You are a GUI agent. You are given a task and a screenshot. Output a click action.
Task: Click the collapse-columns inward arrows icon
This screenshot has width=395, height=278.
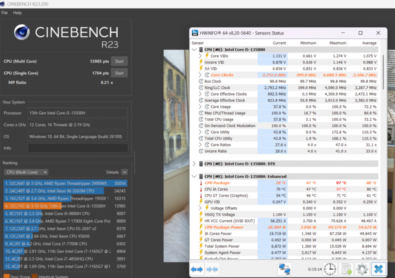click(212, 269)
